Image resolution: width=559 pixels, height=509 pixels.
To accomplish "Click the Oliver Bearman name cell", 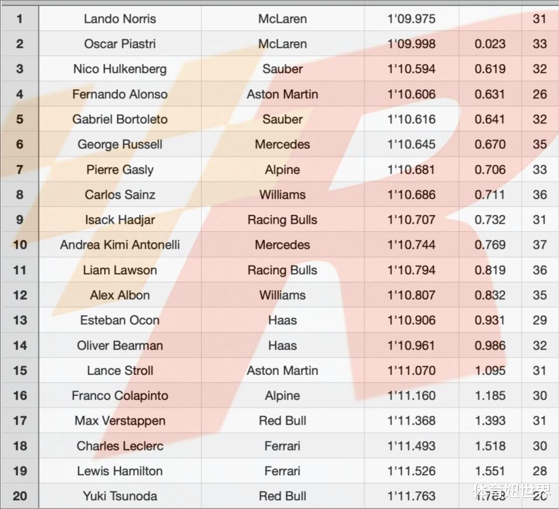I will pyautogui.click(x=120, y=345).
